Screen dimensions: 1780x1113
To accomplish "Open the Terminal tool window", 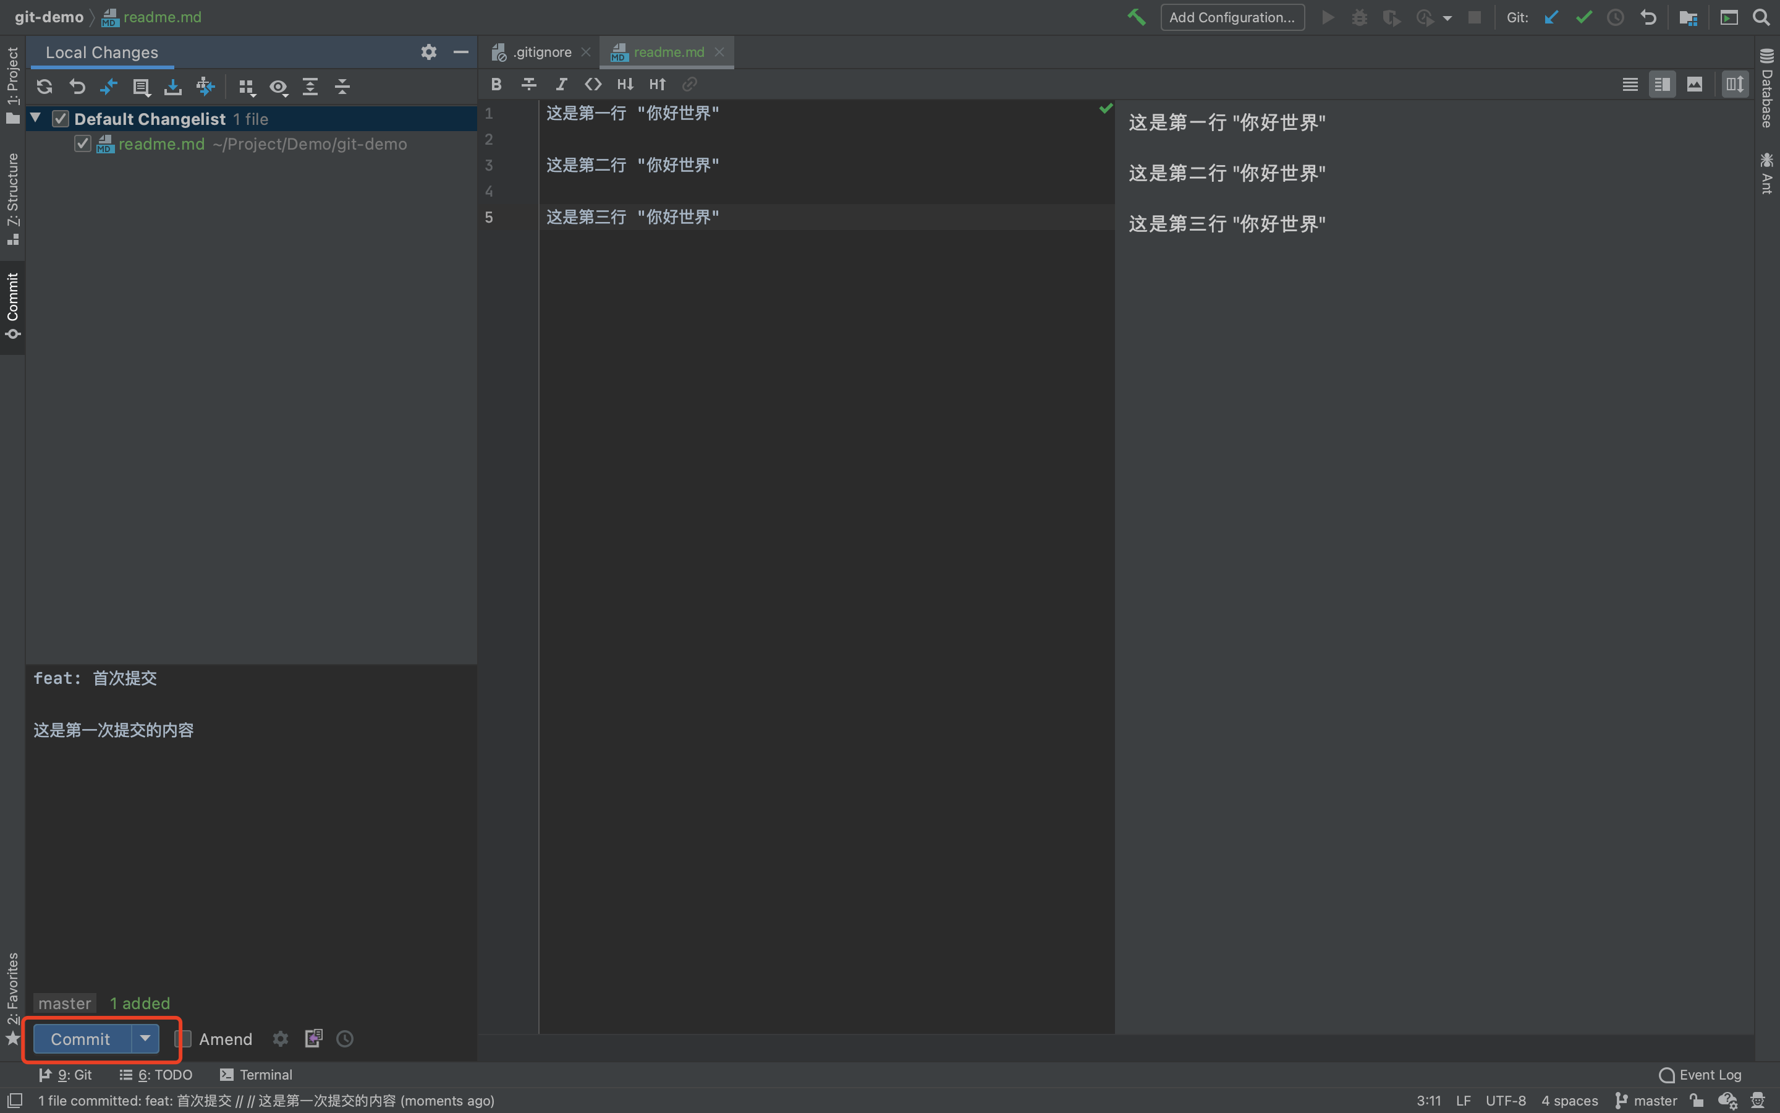I will point(256,1075).
